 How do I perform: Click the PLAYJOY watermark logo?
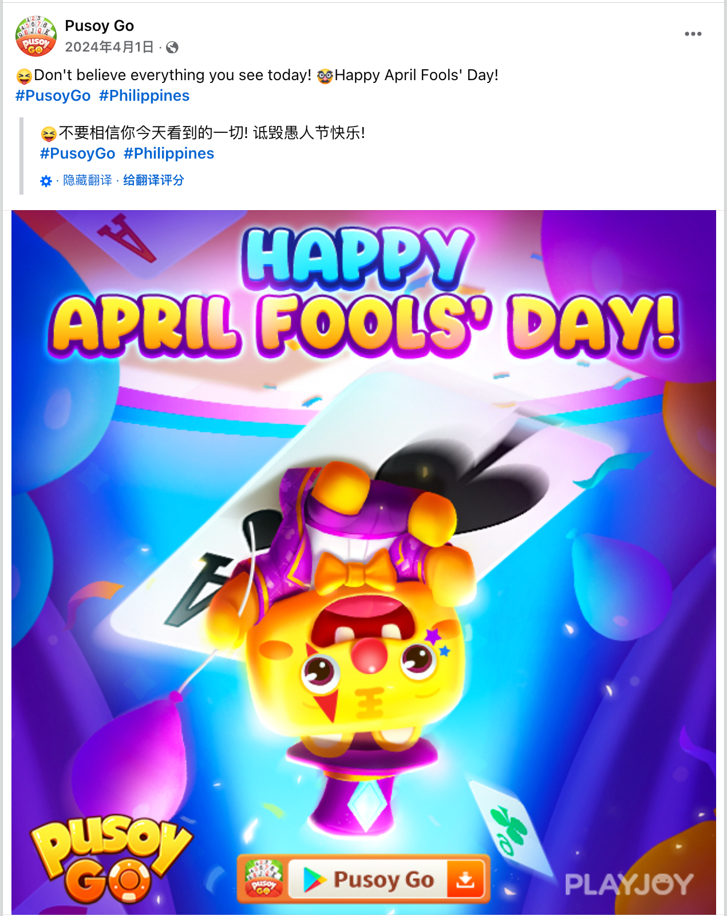click(629, 885)
